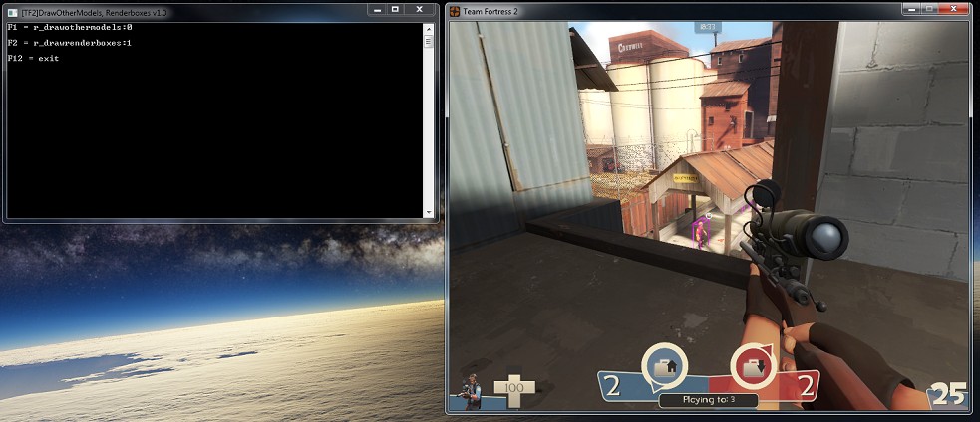The image size is (980, 422).
Task: Click the 'F2 = r_drawrenderboxes:1' line
Action: [70, 43]
